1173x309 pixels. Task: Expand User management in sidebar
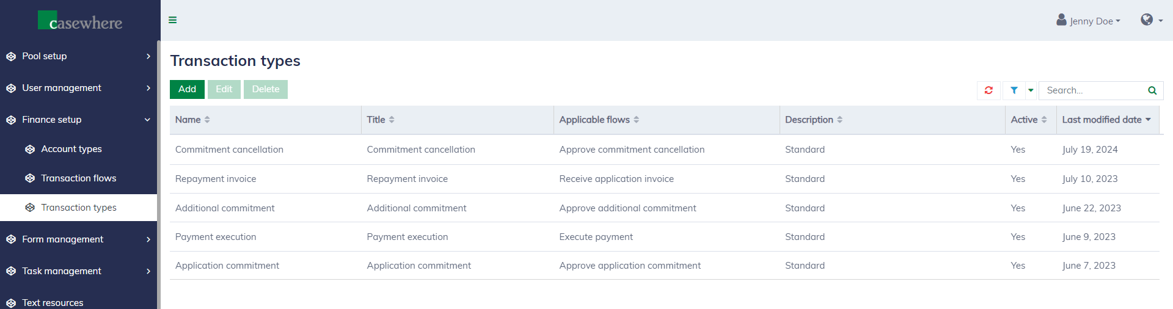tap(78, 88)
